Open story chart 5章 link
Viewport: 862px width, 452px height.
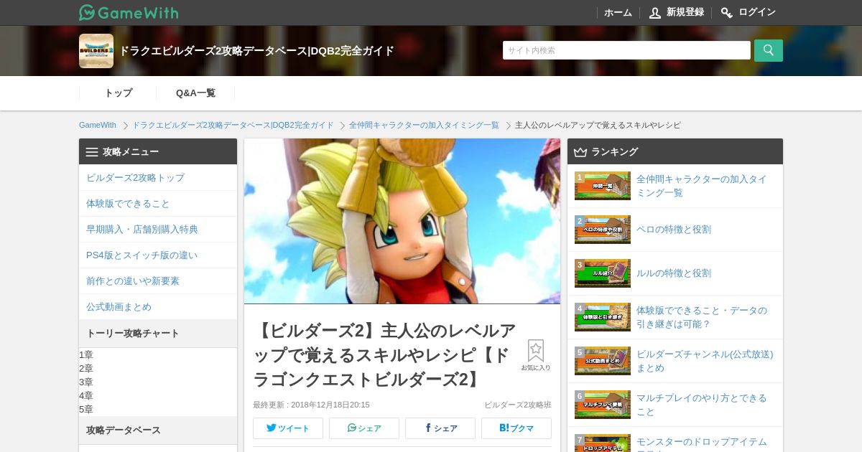click(86, 409)
